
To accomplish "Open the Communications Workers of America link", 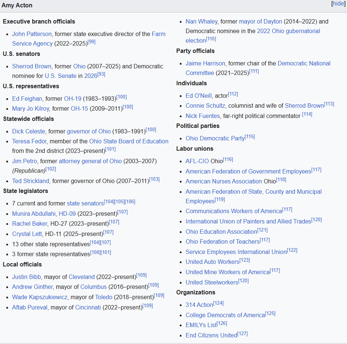I will [x=234, y=211].
